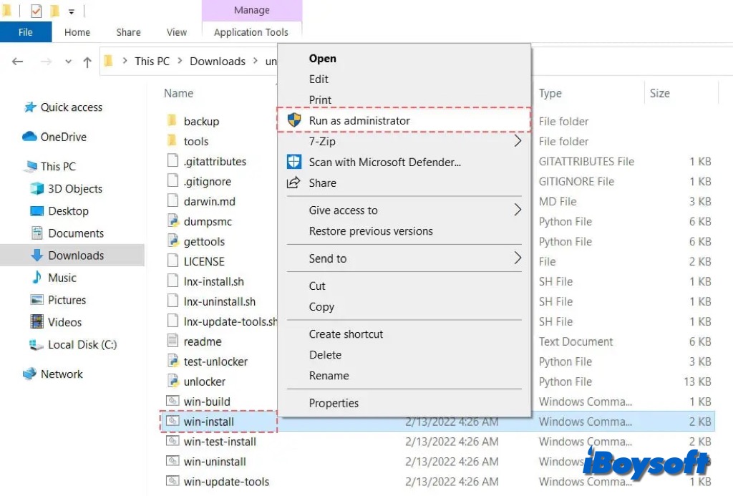The image size is (733, 496).
Task: Select Properties from the context menu
Action: [x=334, y=403]
